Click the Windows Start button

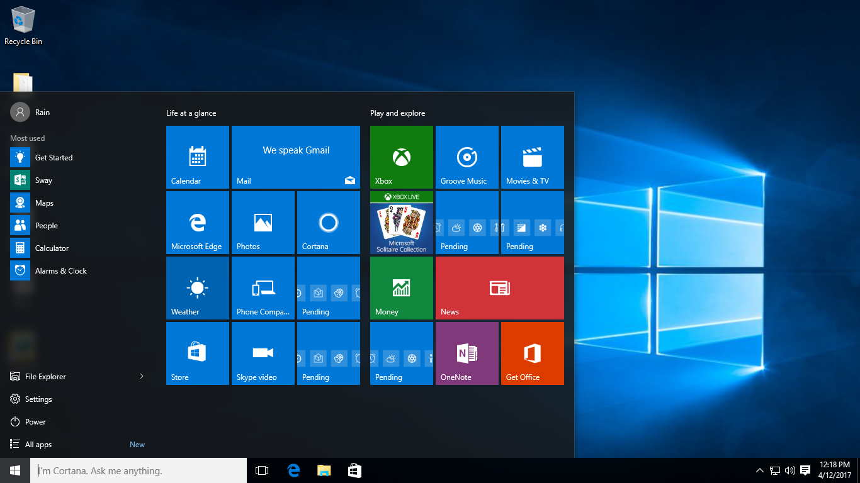point(15,470)
